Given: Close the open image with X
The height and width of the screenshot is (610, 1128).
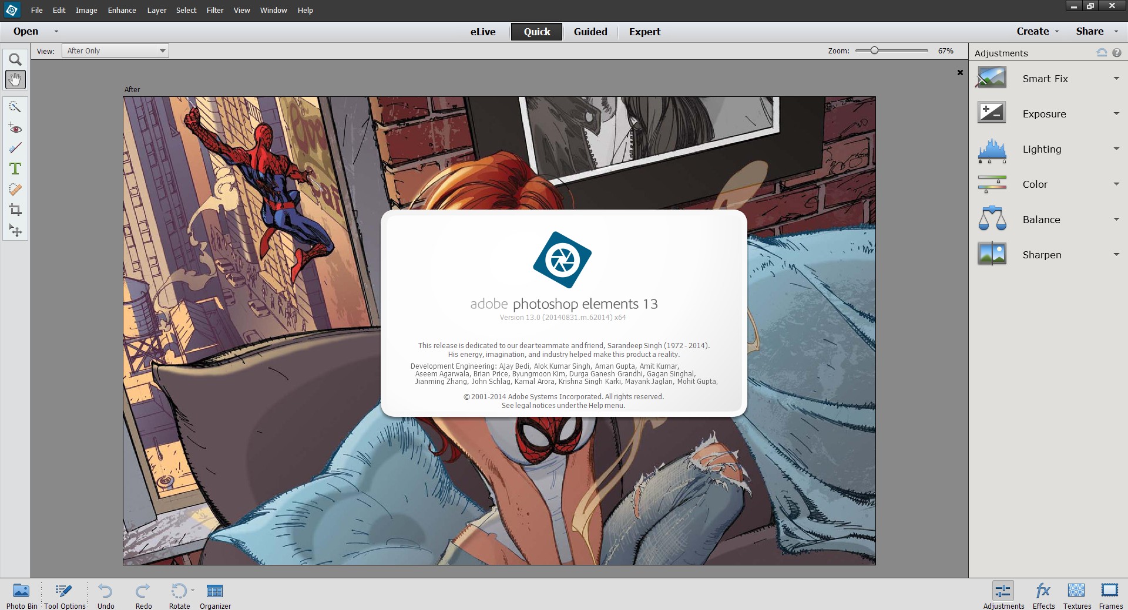Looking at the screenshot, I should point(960,73).
